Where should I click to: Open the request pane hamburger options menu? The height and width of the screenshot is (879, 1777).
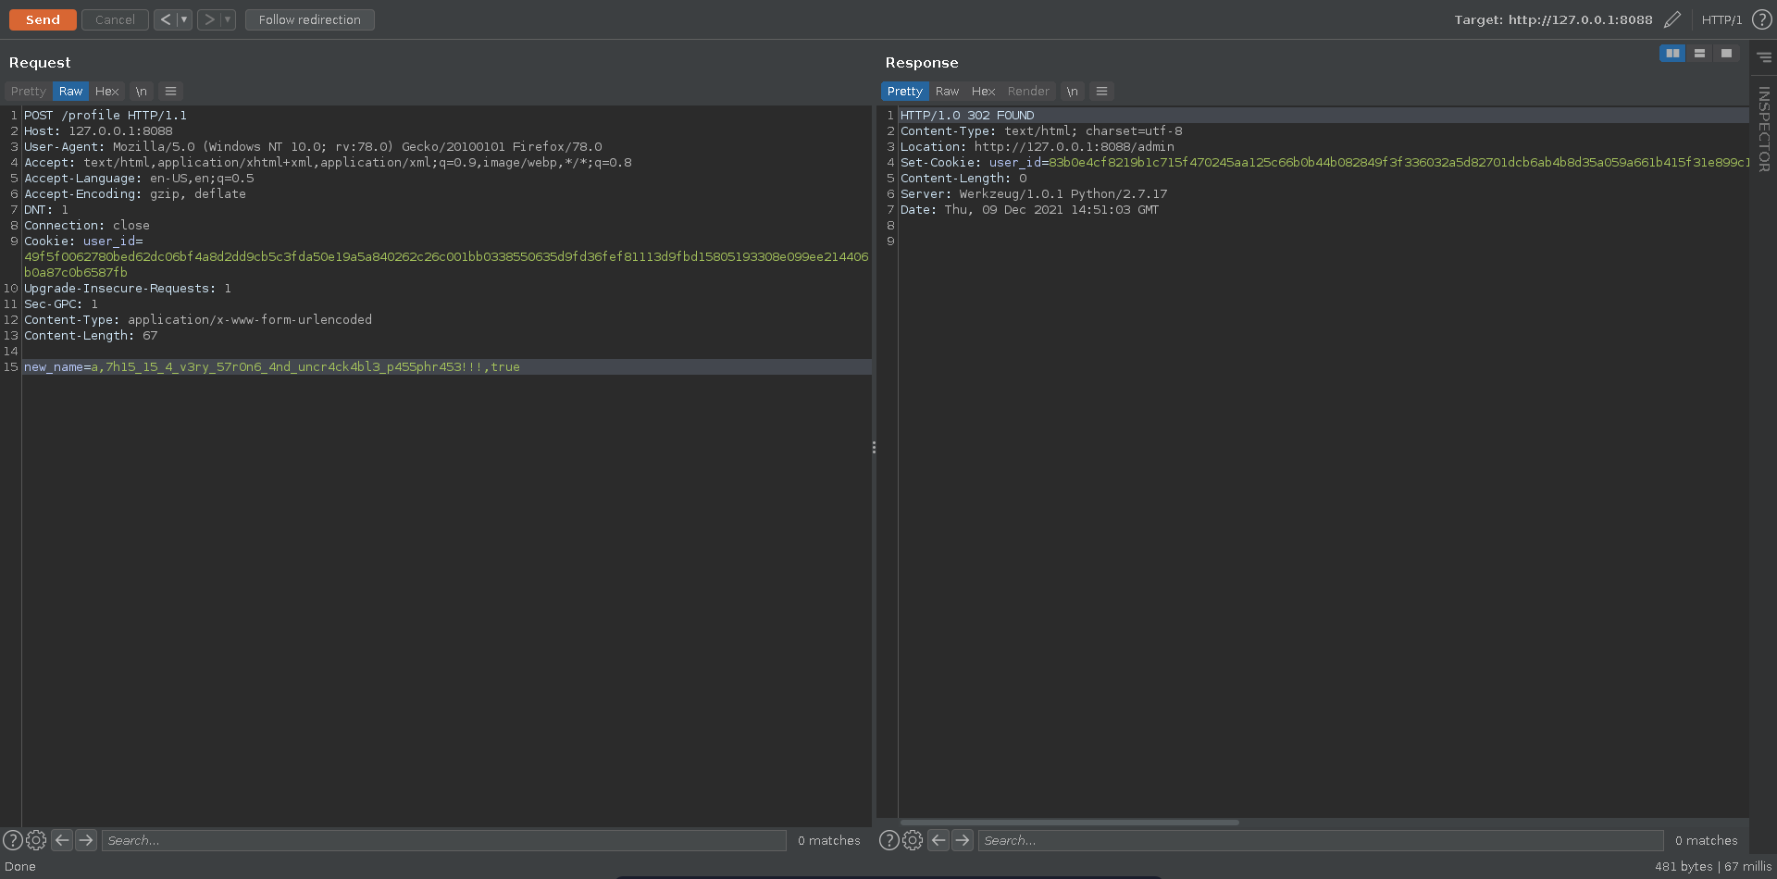[170, 91]
